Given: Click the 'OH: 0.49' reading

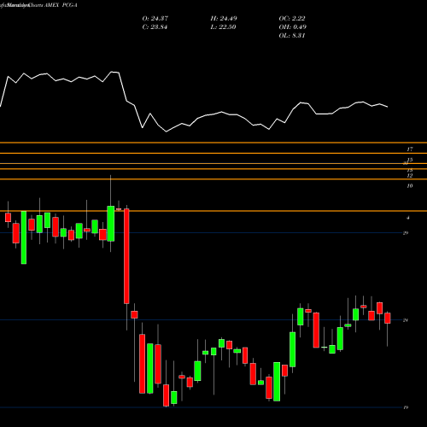Looking at the screenshot, I should click(x=293, y=27).
